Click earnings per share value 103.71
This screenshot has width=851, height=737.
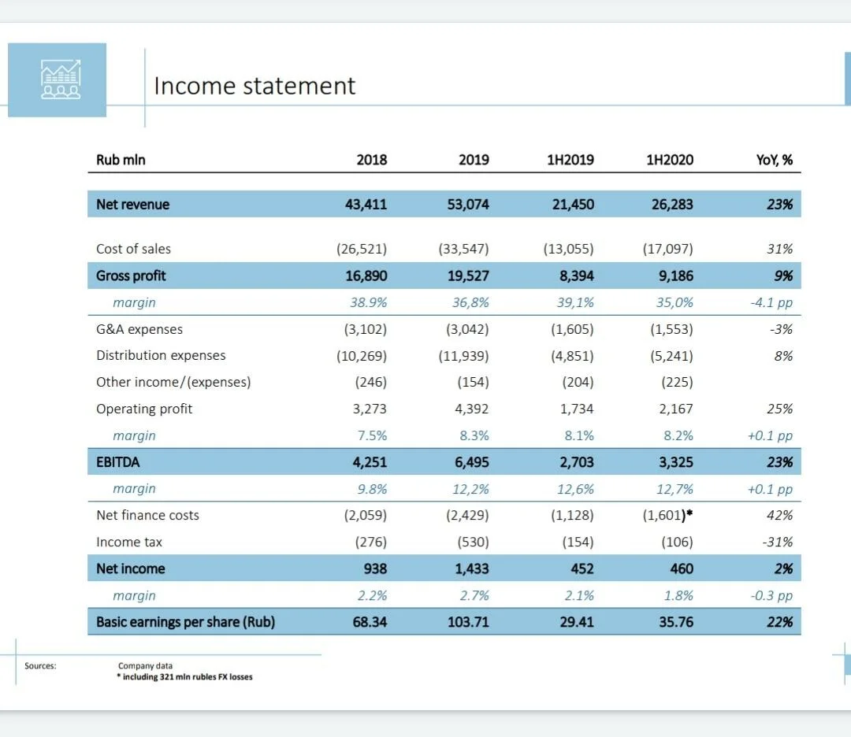click(468, 622)
